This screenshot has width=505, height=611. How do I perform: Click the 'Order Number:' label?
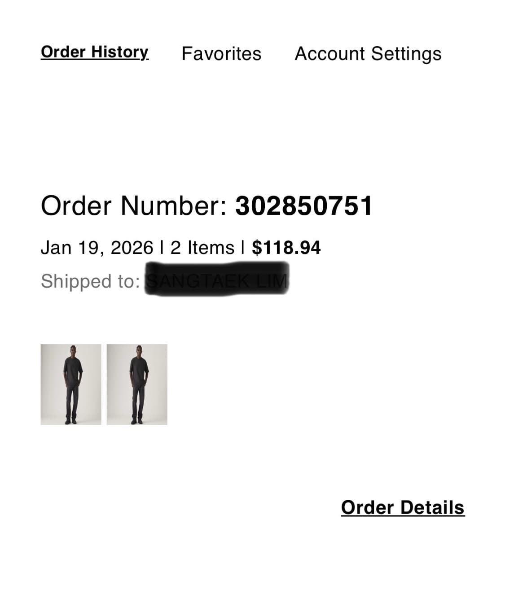(134, 206)
